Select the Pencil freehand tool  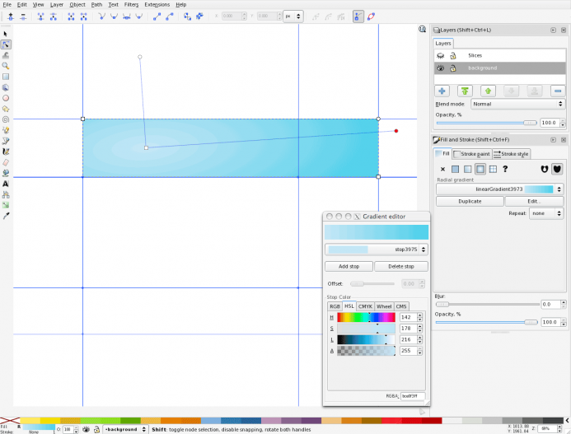pyautogui.click(x=6, y=130)
